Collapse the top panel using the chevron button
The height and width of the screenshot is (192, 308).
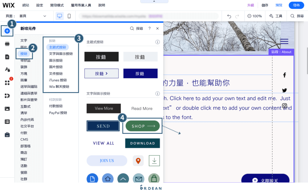(154, 1)
